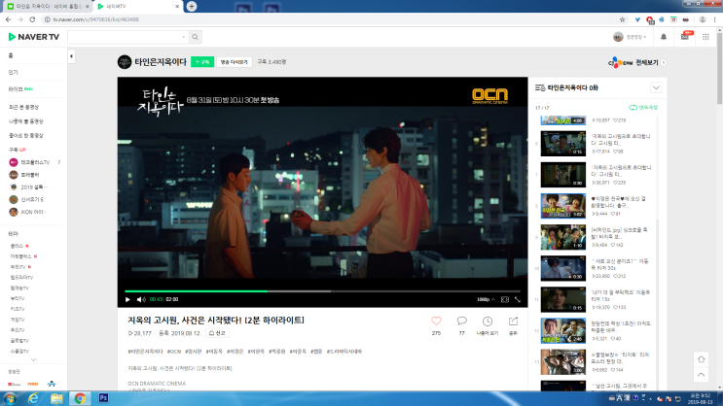
Task: Run search with the magnifier icon
Action: tap(195, 37)
